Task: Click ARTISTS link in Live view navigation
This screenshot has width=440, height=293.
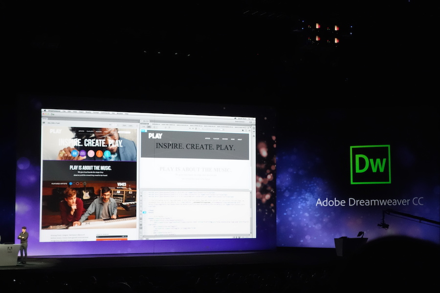Action: [x=207, y=138]
